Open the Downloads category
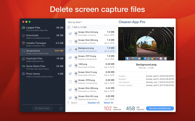 click(x=43, y=37)
